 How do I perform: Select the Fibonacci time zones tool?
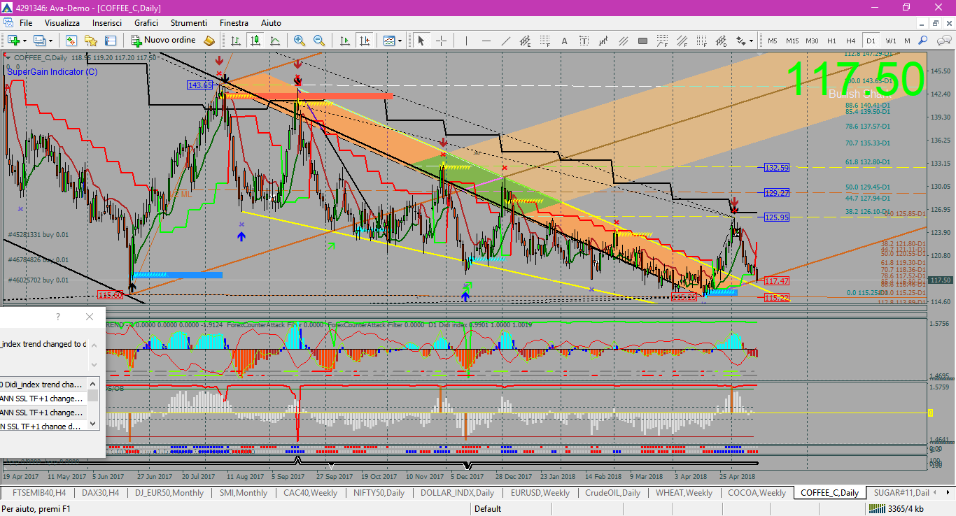click(701, 41)
